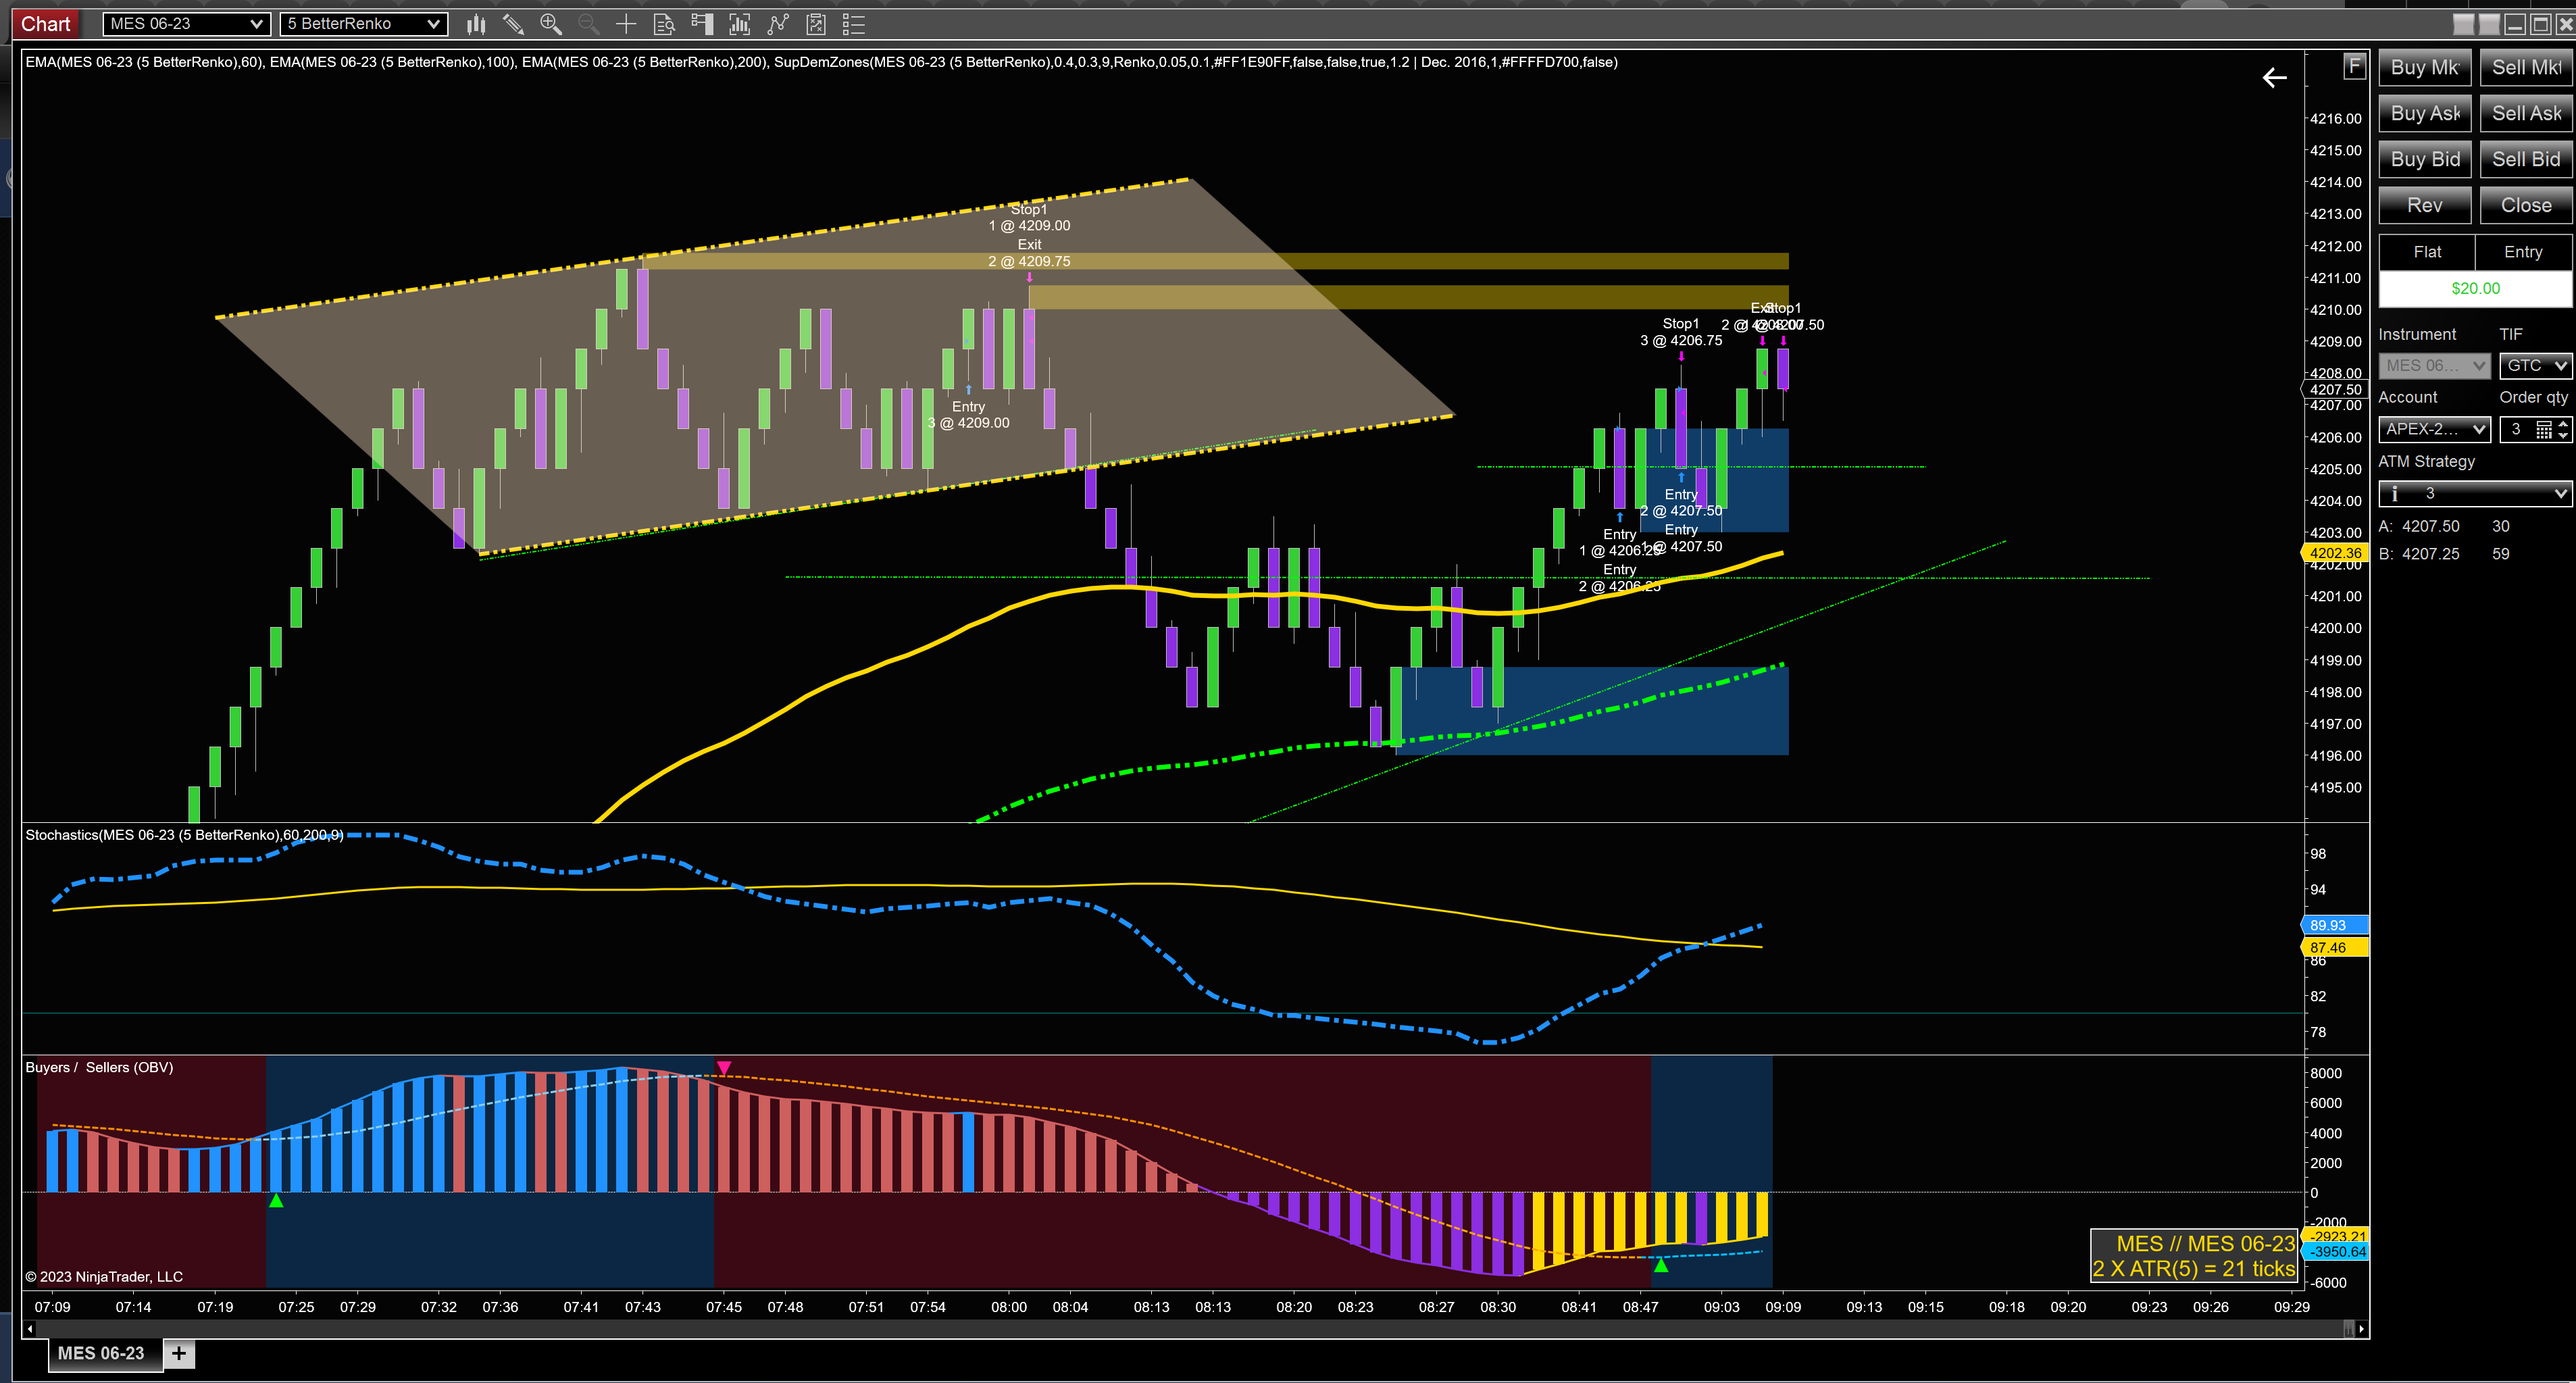Click the Buy Bid button
Screen dimensions: 2576x1383
click(x=2425, y=160)
